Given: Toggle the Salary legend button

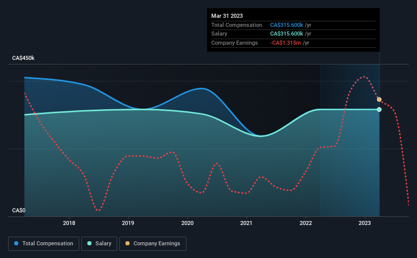Looking at the screenshot, I should (99, 244).
